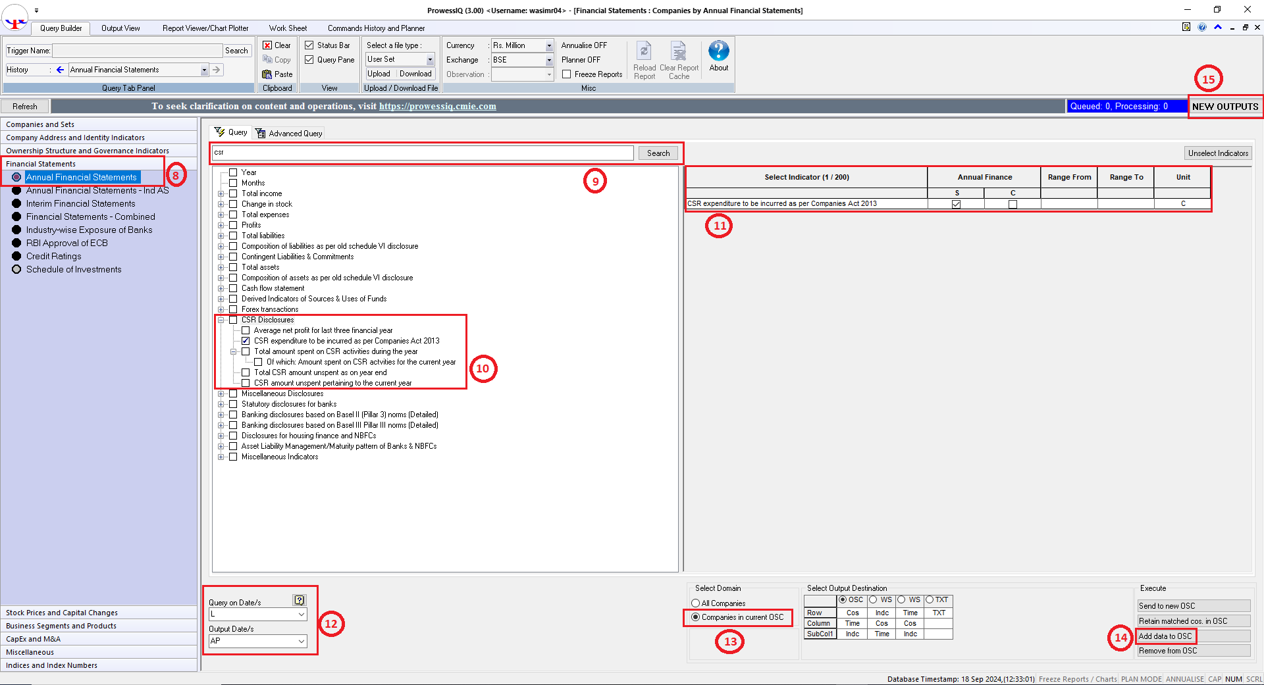1264x685 pixels.
Task: Click the Refresh button
Action: click(25, 107)
